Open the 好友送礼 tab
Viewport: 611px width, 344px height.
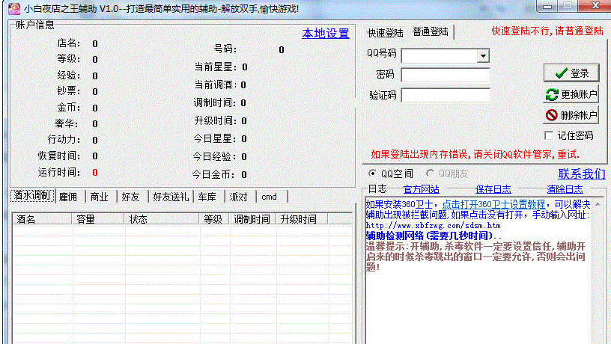[x=171, y=197]
